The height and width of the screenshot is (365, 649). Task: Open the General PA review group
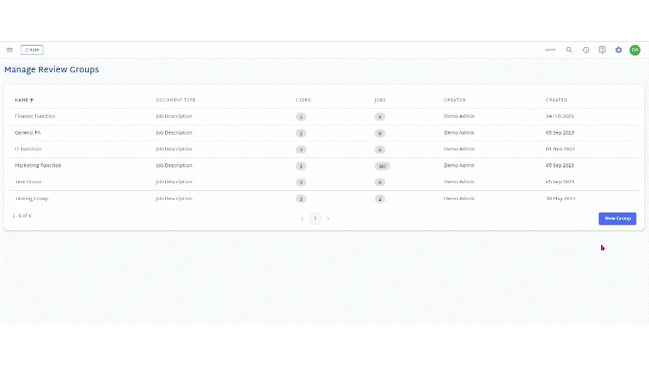coord(27,133)
